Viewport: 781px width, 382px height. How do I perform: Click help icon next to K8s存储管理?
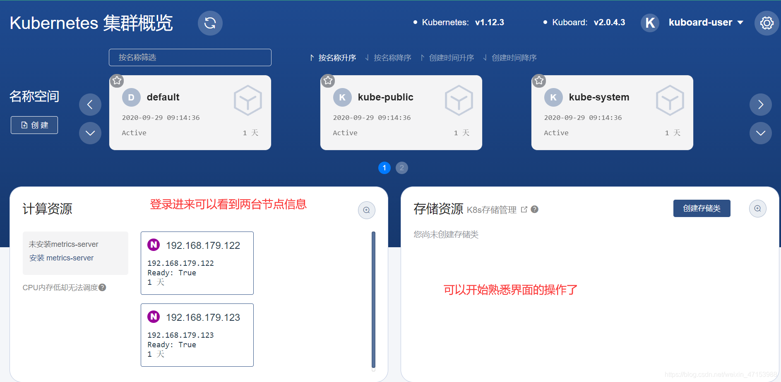click(x=535, y=209)
